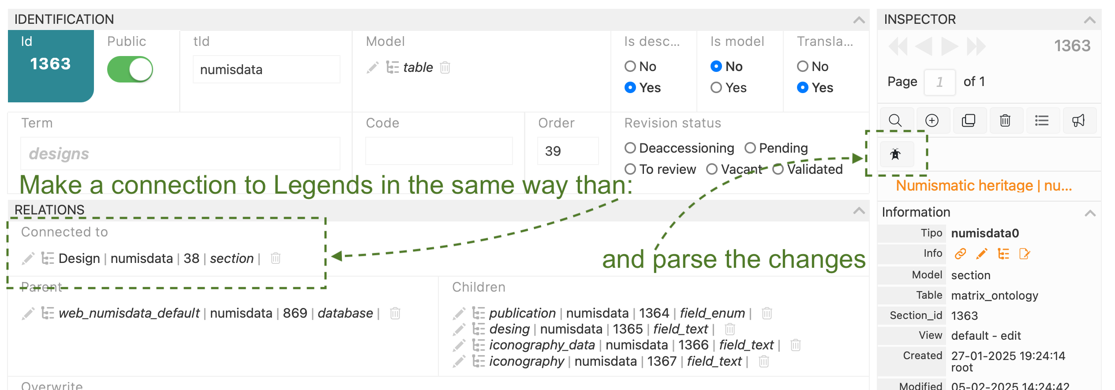Image resolution: width=1115 pixels, height=390 pixels.
Task: Edit the Model table pencil icon
Action: point(373,67)
